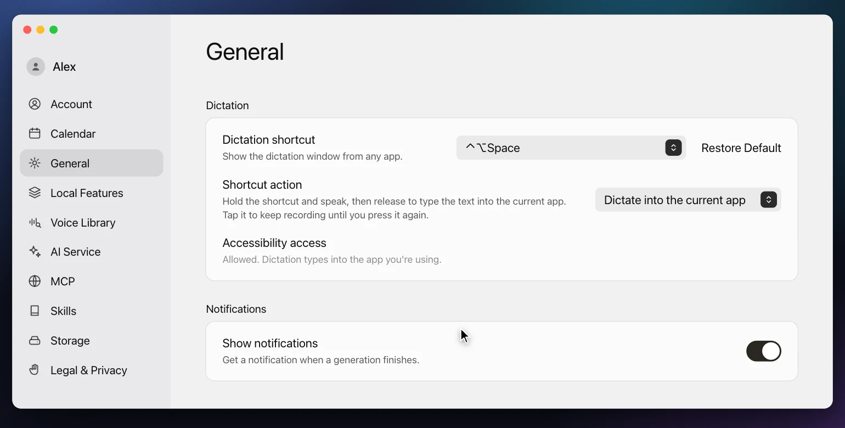Click the Storage drive icon
Viewport: 845px width, 428px height.
pyautogui.click(x=35, y=341)
